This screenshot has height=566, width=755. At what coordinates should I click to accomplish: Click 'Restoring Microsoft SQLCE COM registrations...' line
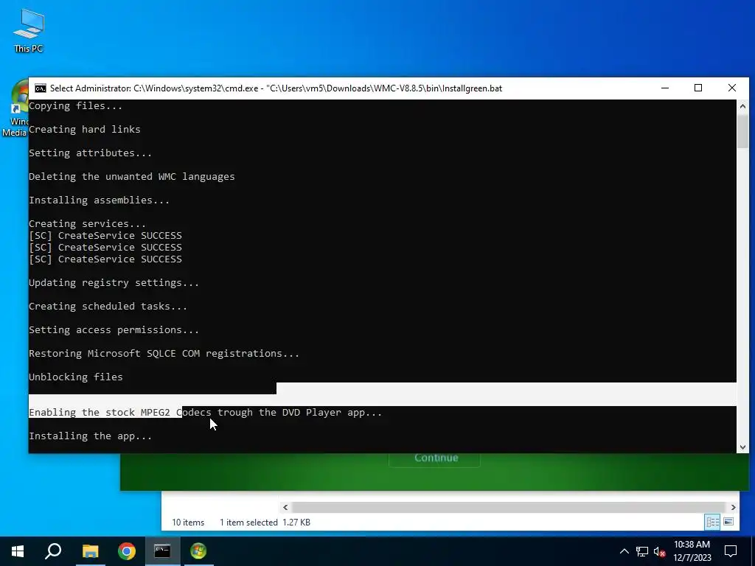coord(164,353)
